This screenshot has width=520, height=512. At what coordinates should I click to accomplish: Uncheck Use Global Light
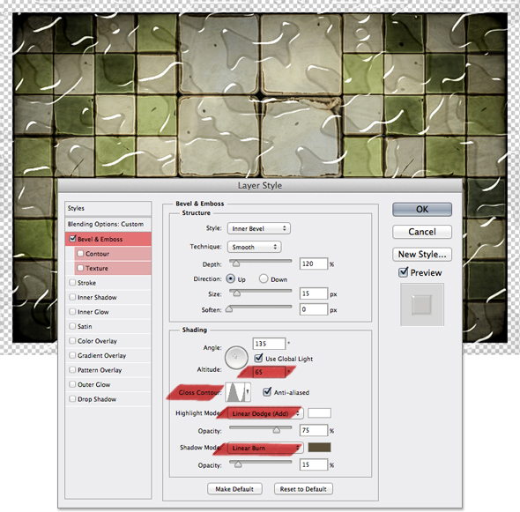[x=258, y=358]
